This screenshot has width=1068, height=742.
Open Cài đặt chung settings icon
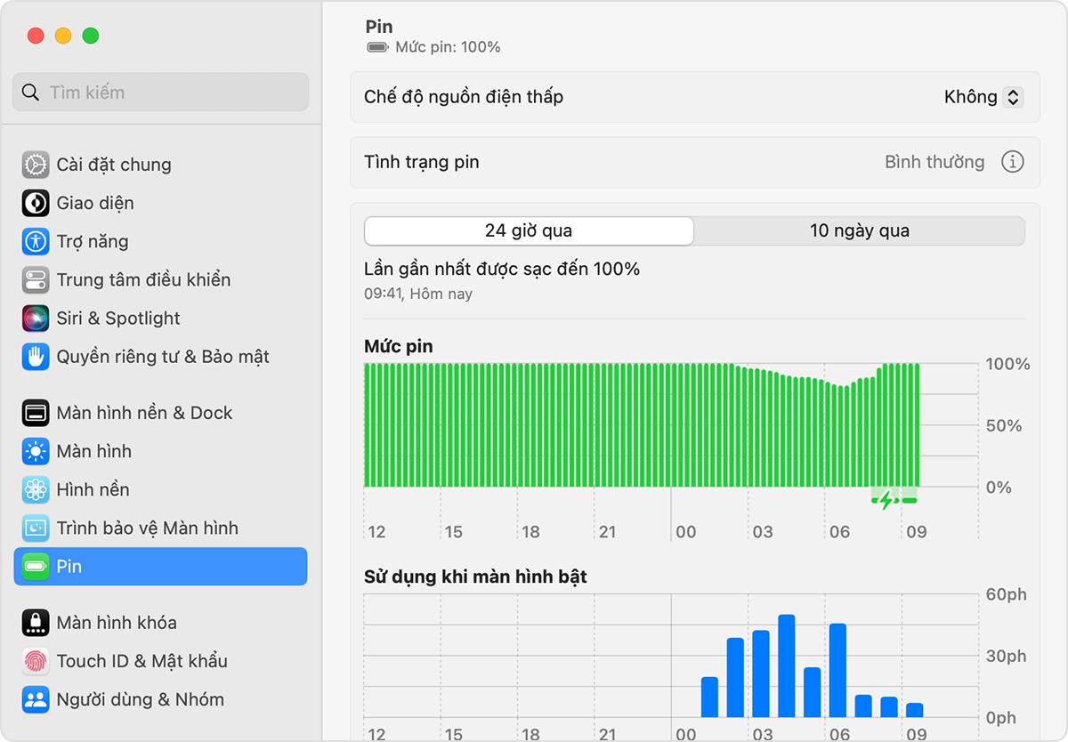(x=36, y=165)
